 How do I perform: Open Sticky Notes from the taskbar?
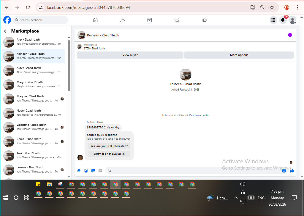[x=38, y=184]
